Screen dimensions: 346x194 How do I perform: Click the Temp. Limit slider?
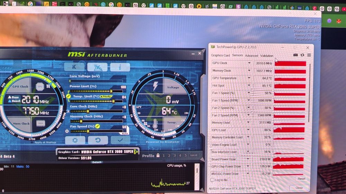coord(96,101)
